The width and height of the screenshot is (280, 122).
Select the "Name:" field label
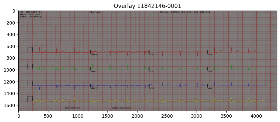95,12
